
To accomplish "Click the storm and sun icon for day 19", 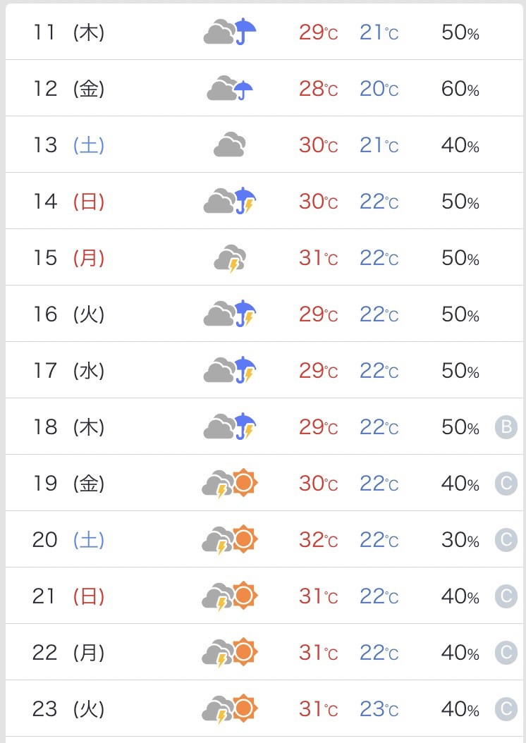I will (230, 484).
